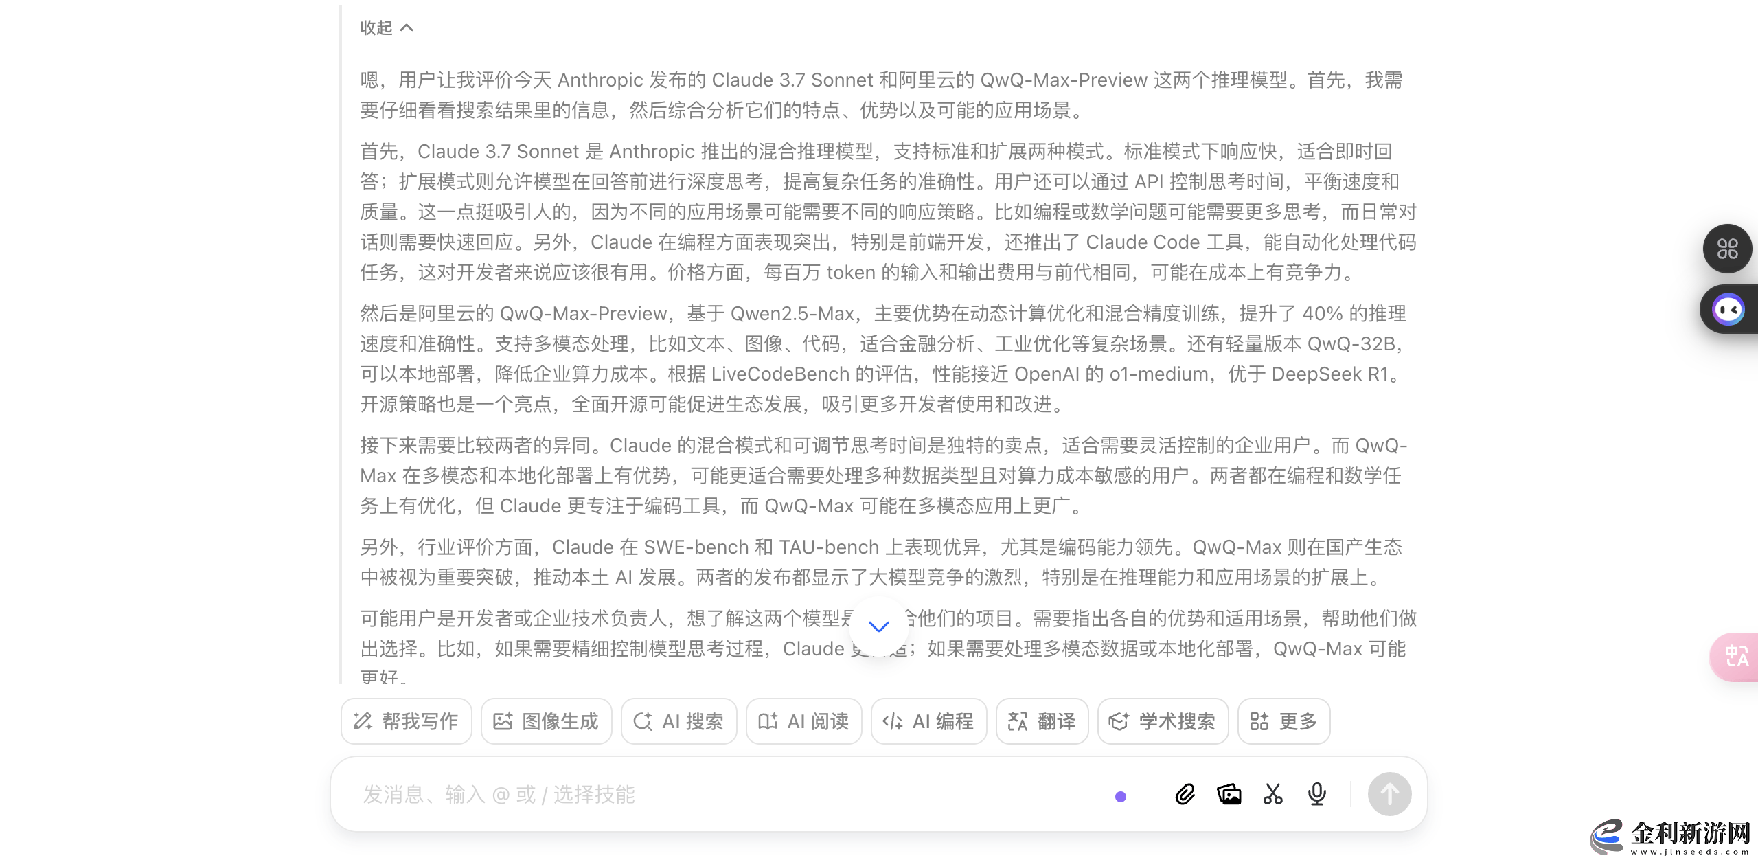Switch to the AI 阅读 skill
The image size is (1758, 860).
tap(803, 721)
